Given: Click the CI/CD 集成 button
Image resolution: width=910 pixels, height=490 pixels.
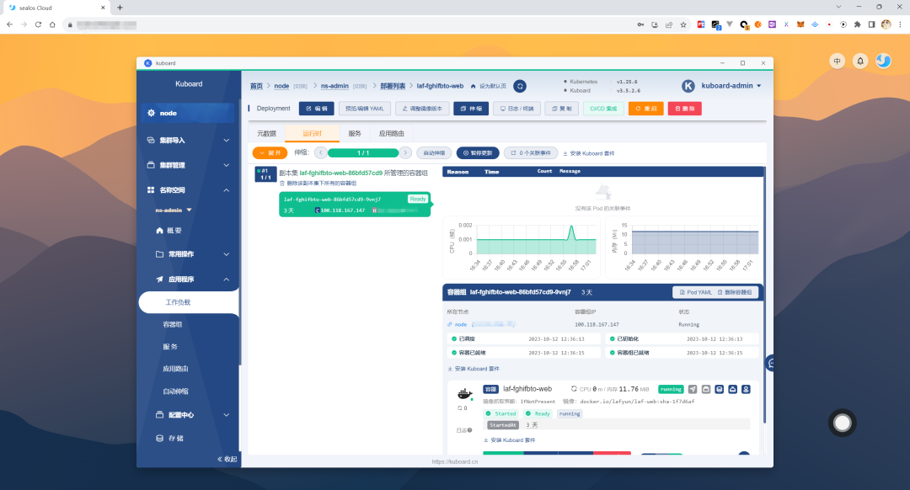Looking at the screenshot, I should click(603, 109).
